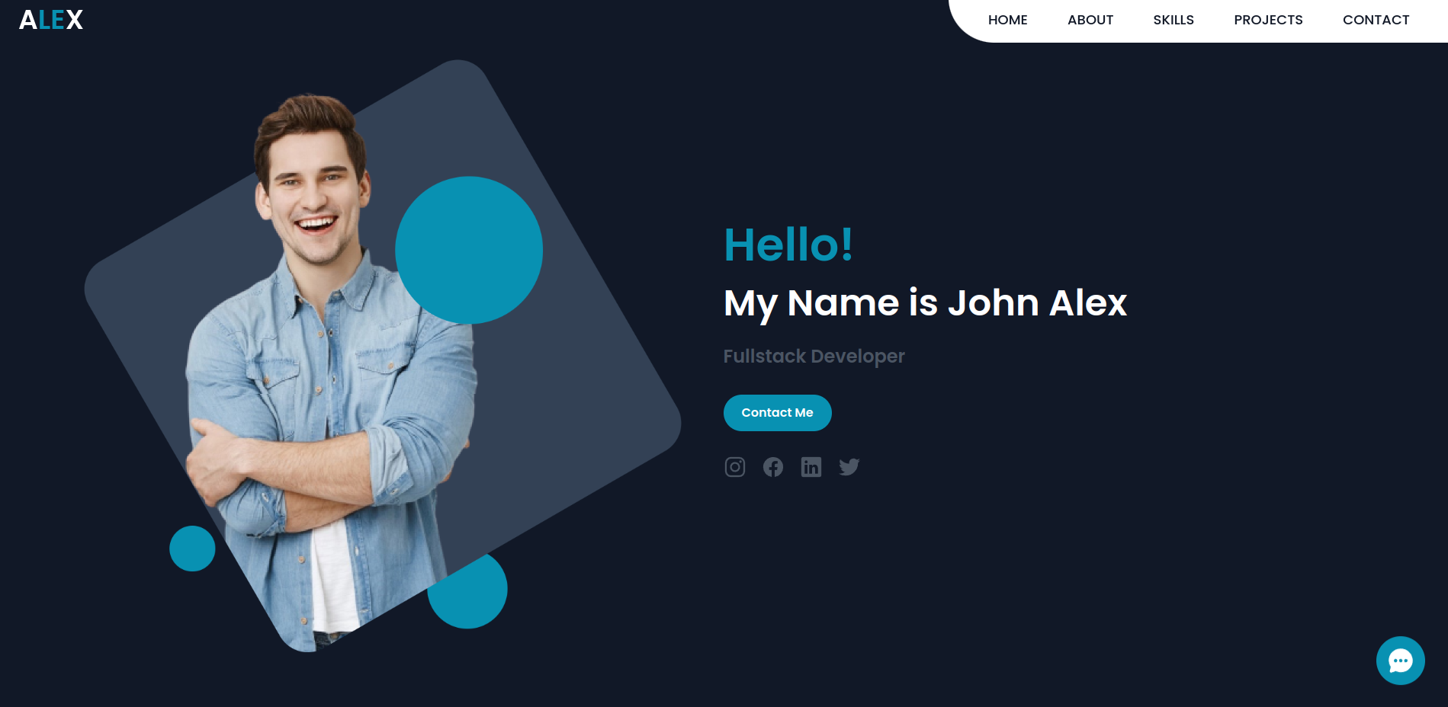The image size is (1448, 707).
Task: Open the PROJECTS nav link
Action: pos(1268,20)
